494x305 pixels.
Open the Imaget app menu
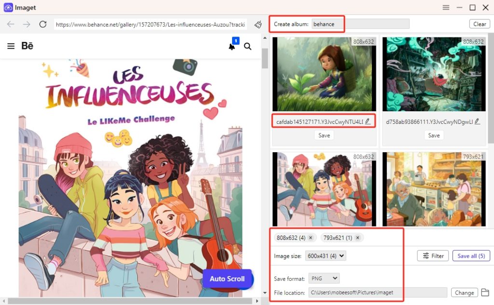point(446,7)
